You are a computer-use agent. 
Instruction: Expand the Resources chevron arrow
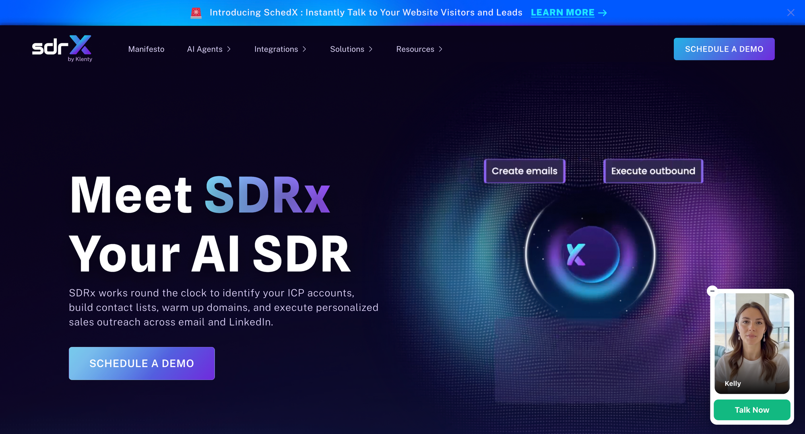click(x=441, y=49)
